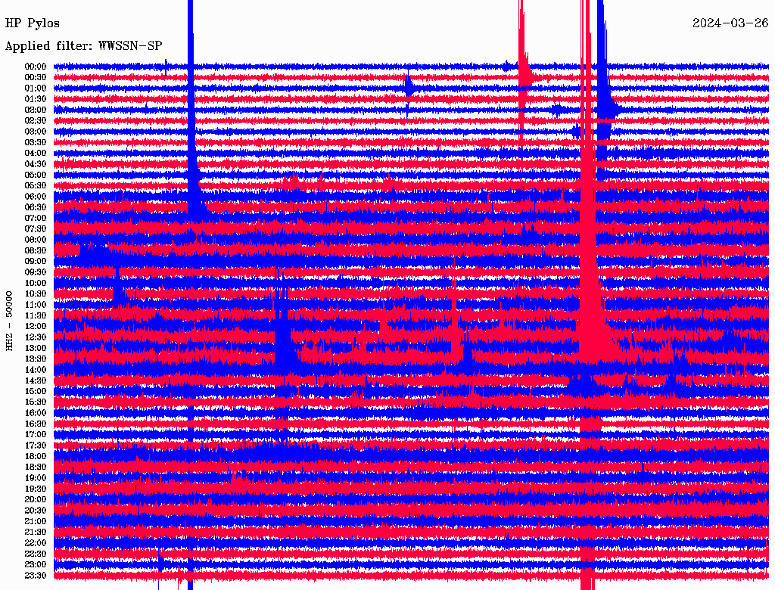Select the 07:00 time label
The width and height of the screenshot is (775, 590).
click(x=35, y=218)
